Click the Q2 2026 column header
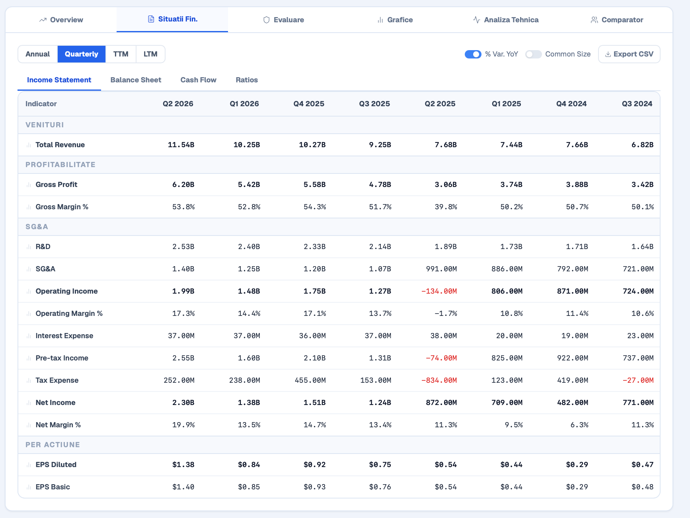The image size is (690, 518). click(178, 104)
